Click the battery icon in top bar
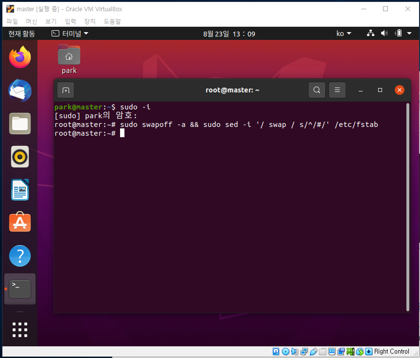Viewport: 420px width, 358px height. tap(398, 34)
